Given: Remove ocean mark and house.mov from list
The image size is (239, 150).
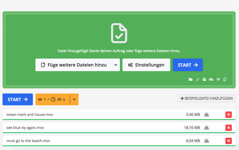Looking at the screenshot, I should [x=228, y=115].
